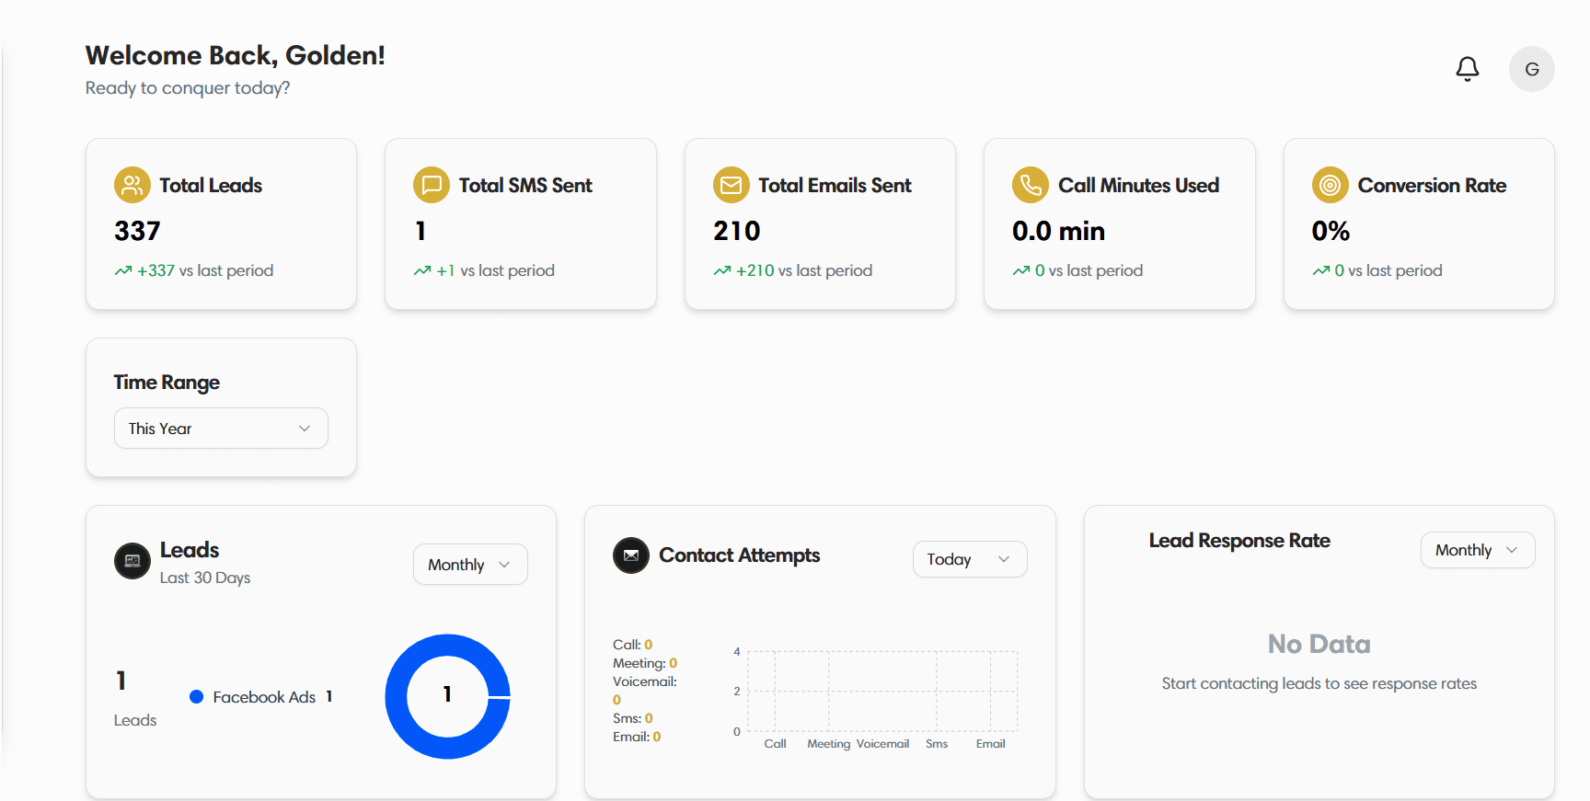1590x801 pixels.
Task: Click the Facebook Ads legend label
Action: [264, 697]
